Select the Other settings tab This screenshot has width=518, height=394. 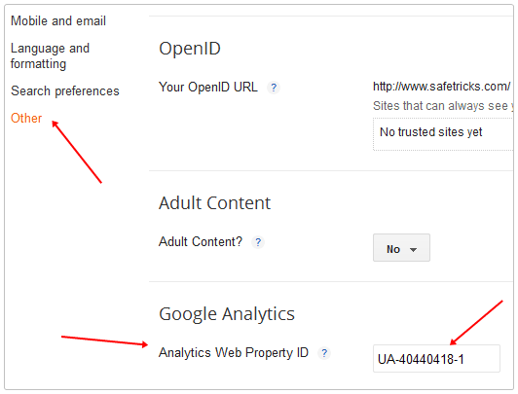coord(26,118)
